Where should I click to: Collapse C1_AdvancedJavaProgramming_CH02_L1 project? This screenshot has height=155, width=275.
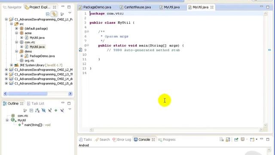6,19
